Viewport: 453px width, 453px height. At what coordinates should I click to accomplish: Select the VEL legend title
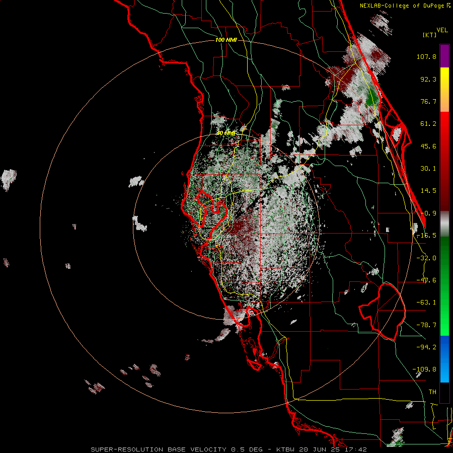[442, 30]
